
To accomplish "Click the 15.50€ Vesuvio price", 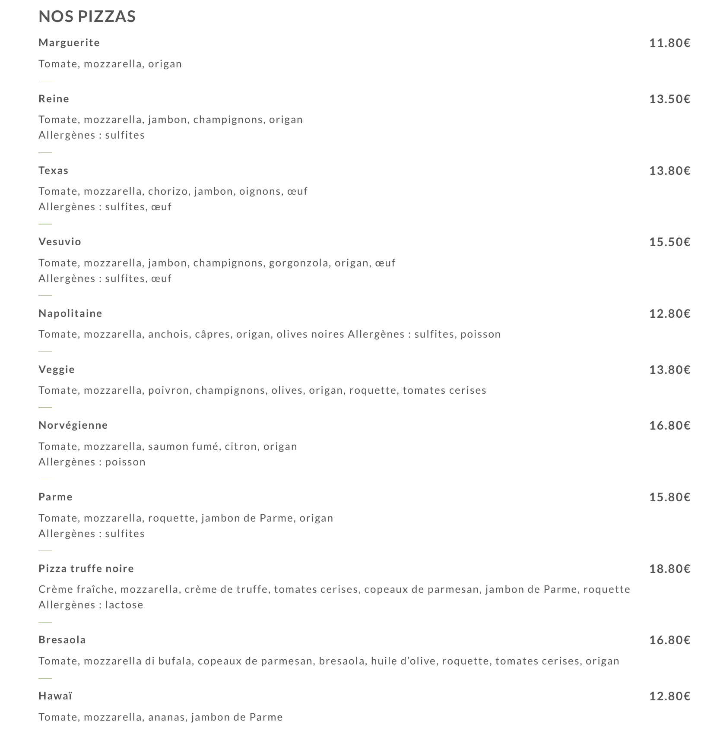I will [669, 242].
